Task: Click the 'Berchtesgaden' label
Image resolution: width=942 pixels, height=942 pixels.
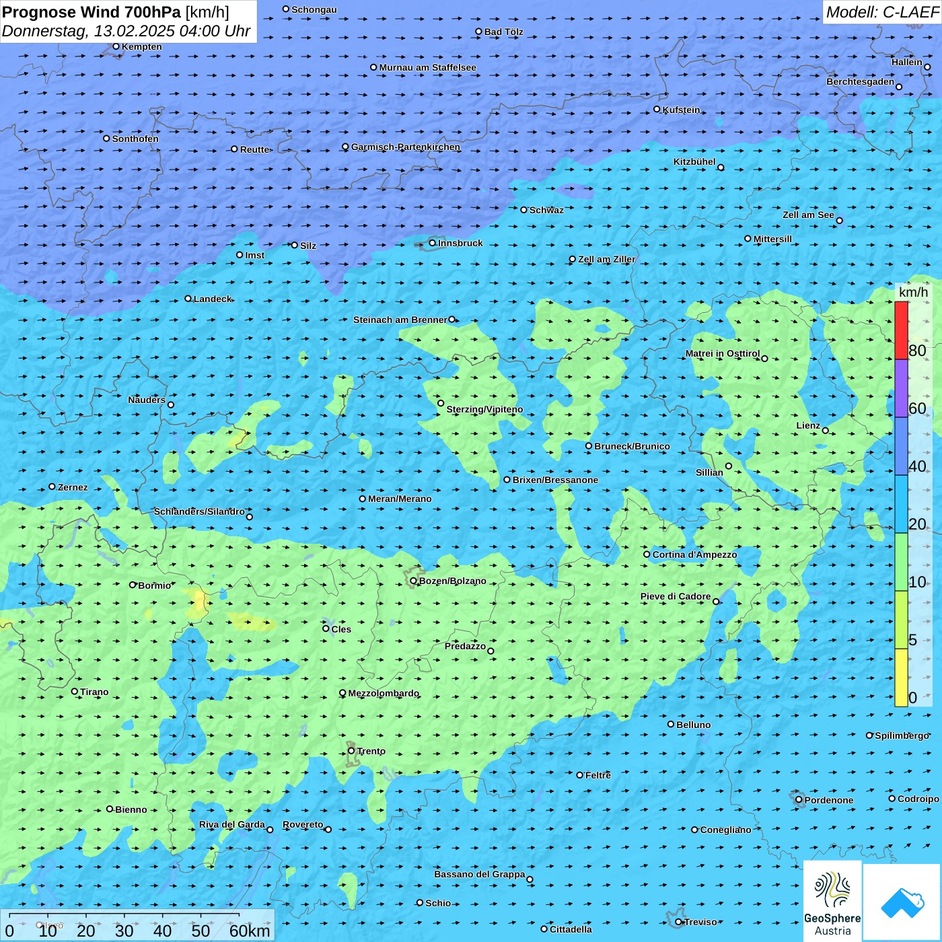Action: click(x=861, y=81)
